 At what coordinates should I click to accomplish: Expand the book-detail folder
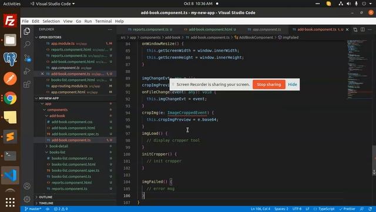point(59,146)
